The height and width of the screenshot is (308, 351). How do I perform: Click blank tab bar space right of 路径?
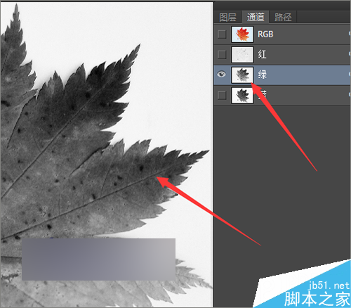click(324, 17)
